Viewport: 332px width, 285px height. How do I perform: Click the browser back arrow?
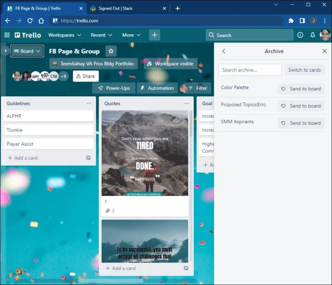click(8, 21)
